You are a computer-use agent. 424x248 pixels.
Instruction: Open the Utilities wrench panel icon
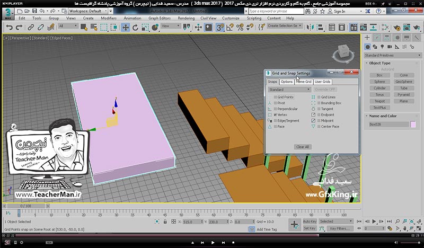417,38
